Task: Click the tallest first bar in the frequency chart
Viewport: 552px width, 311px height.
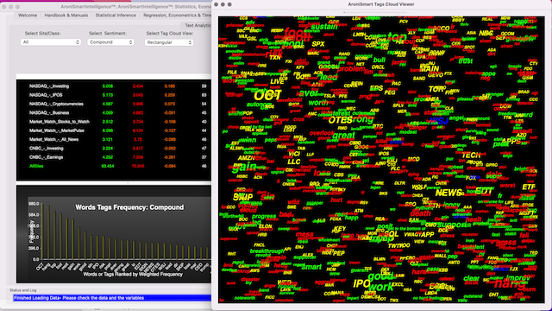Action: (x=42, y=232)
